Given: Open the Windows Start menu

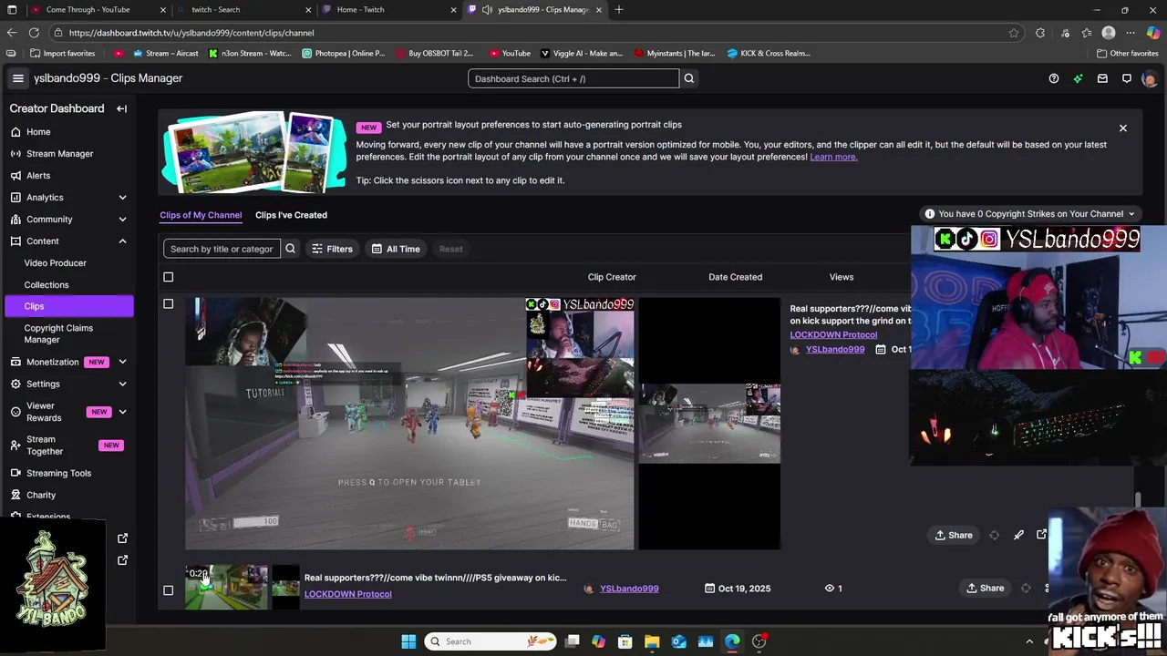Looking at the screenshot, I should pos(408,641).
